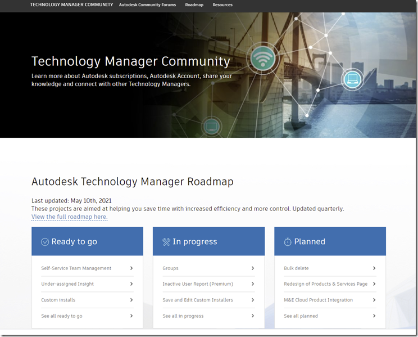This screenshot has height=337, width=418.
Task: Open the Resources menu item
Action: coord(222,5)
